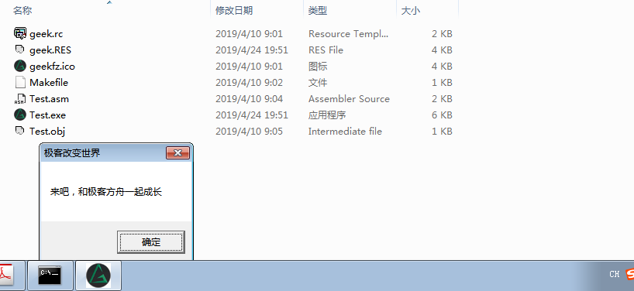Click Makefile date 2019/4/10 9:02
Image resolution: width=634 pixels, height=291 pixels.
pos(249,83)
